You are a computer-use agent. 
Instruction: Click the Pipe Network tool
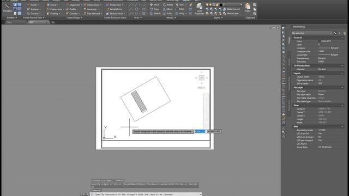tap(93, 14)
